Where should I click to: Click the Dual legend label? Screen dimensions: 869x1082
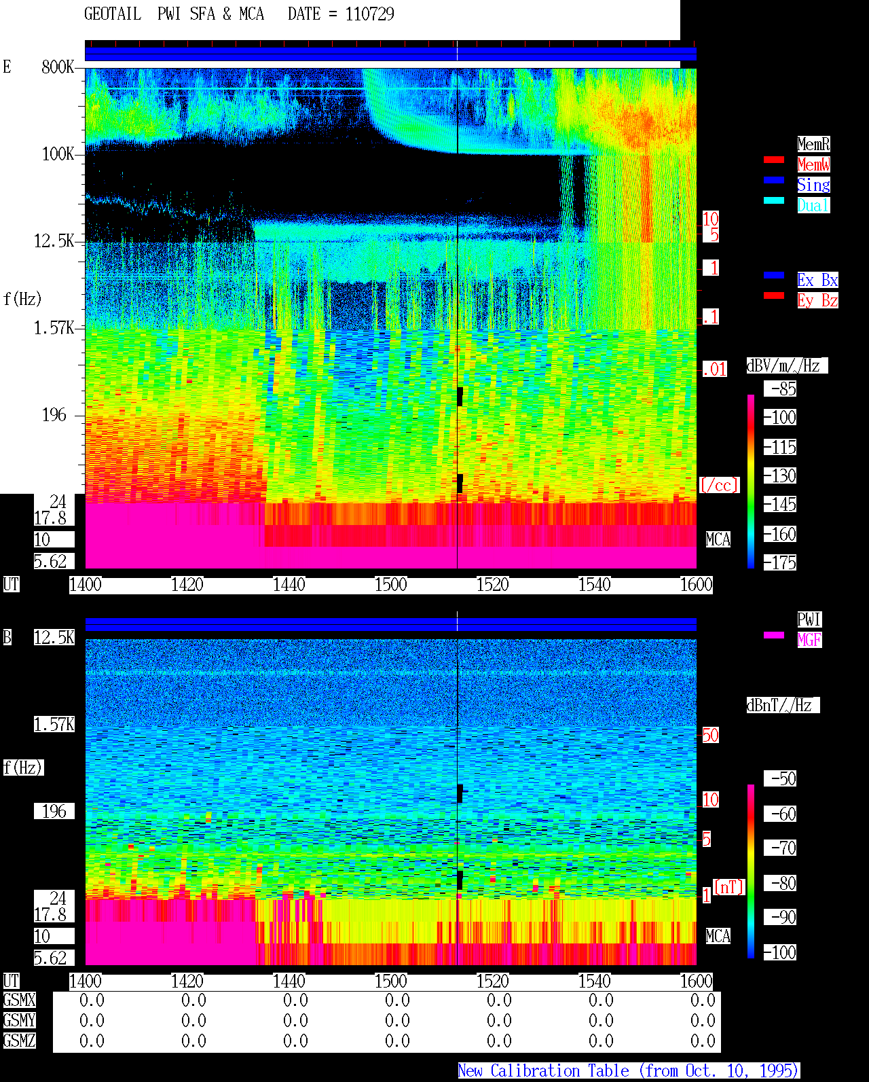coord(813,205)
